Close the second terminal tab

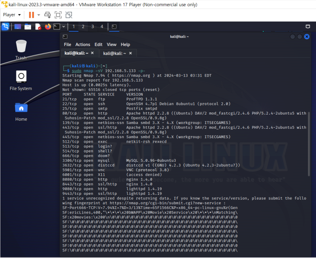(130, 53)
